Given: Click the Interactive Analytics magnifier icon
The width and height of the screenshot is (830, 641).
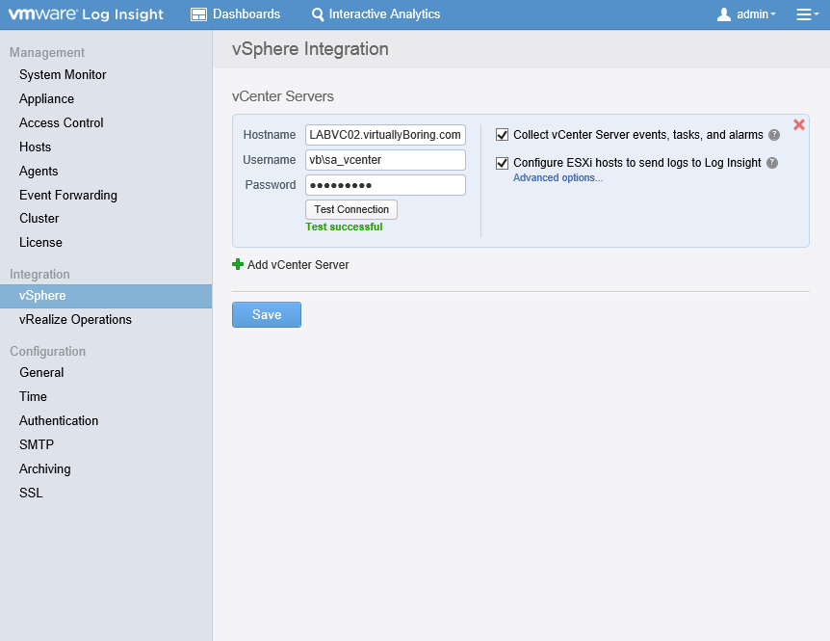Looking at the screenshot, I should coord(318,14).
